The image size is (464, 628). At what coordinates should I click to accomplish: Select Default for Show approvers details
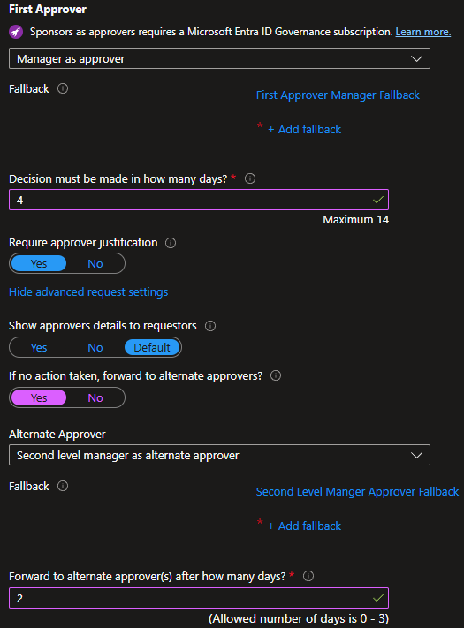152,347
